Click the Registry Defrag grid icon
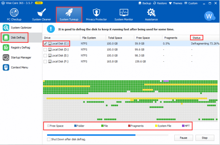Screen dimensions: 220x145 [6, 47]
